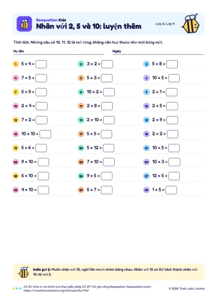Click the blue number 3 badge
Image resolution: width=217 pixels, height=308 pixels.
tap(146, 64)
